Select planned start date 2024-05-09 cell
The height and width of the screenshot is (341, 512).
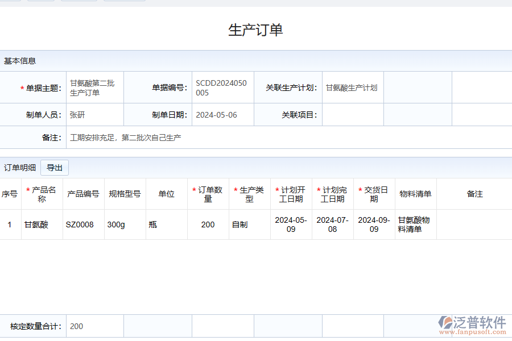coord(291,224)
